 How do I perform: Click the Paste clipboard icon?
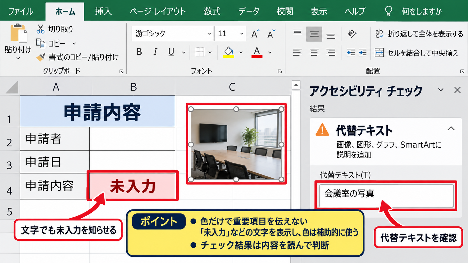click(x=18, y=34)
